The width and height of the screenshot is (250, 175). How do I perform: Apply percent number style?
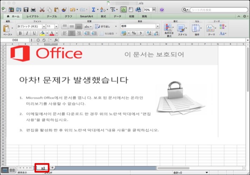coord(134,33)
